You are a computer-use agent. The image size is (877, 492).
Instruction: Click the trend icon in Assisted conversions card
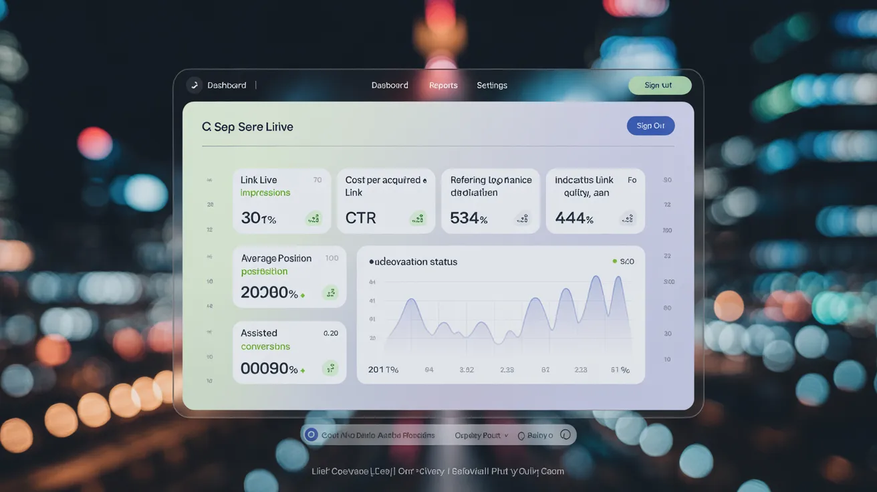pyautogui.click(x=330, y=368)
